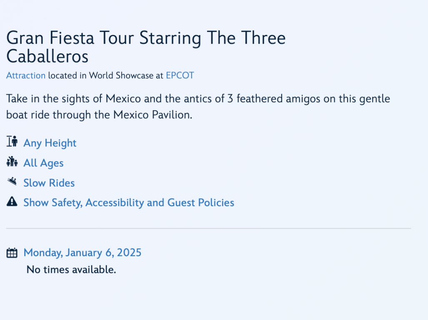This screenshot has height=320, width=428.
Task: Expand Show Safety, Accessibility and Guest Policies
Action: [x=129, y=202]
